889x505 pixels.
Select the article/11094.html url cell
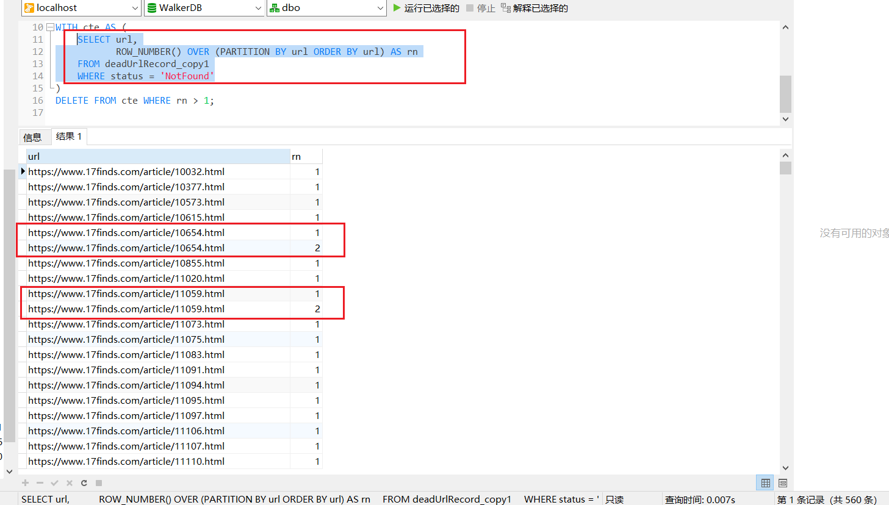[158, 385]
